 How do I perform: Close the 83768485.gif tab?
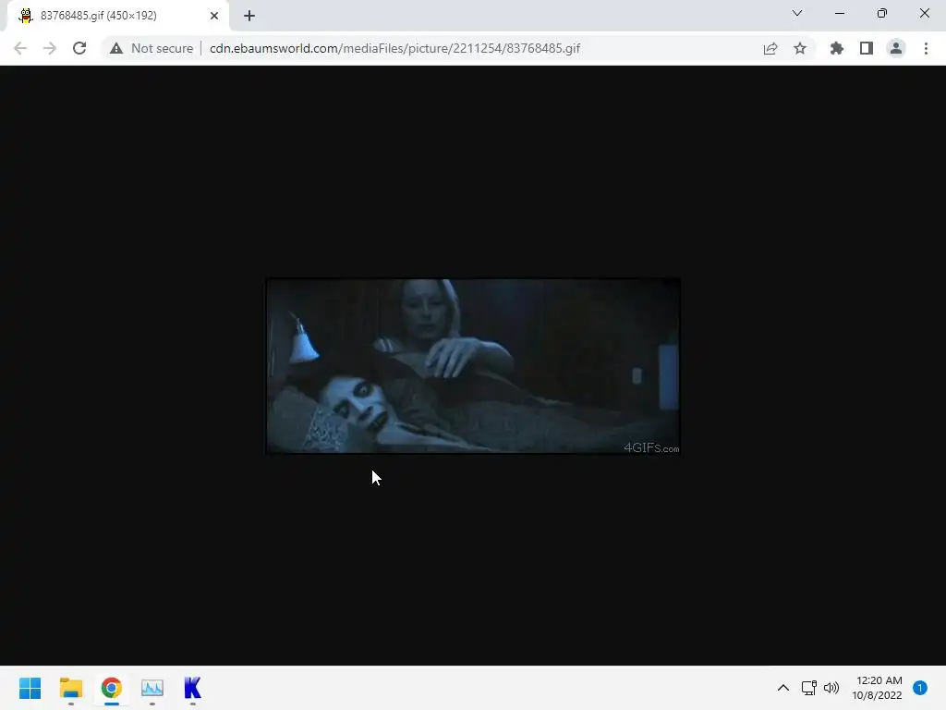point(214,16)
